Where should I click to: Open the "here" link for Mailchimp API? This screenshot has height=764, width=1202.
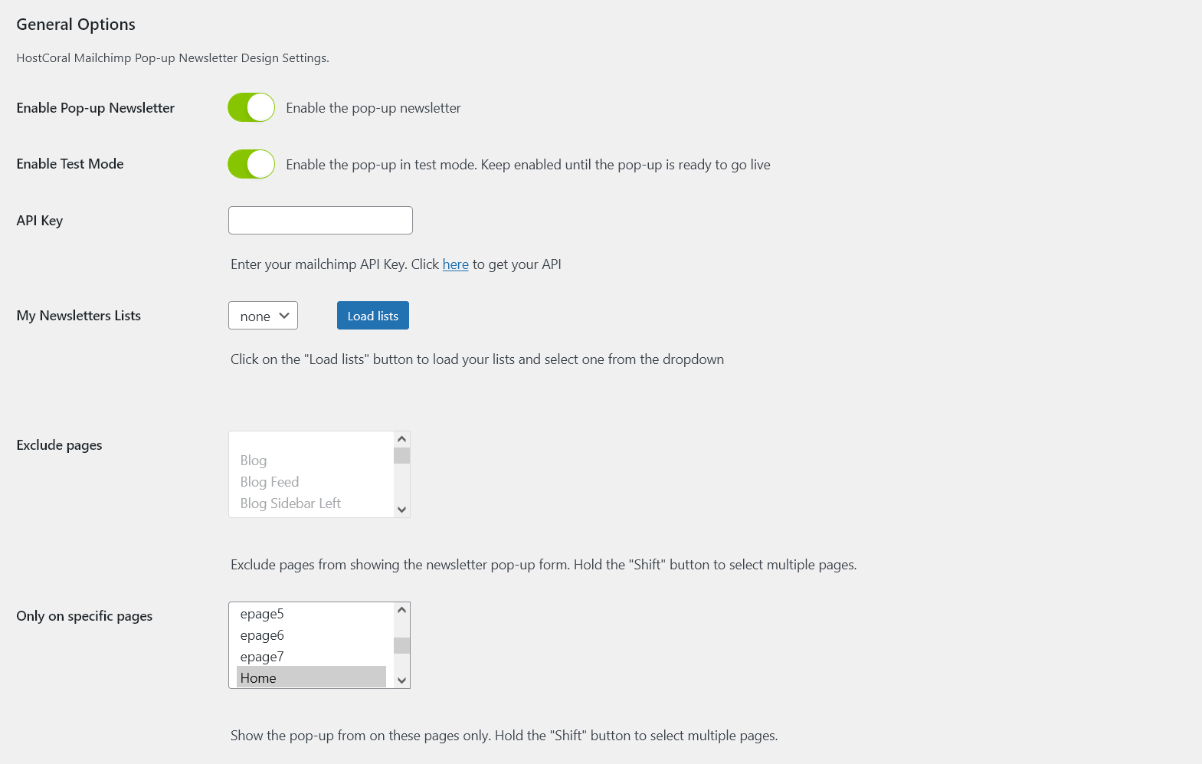point(455,264)
